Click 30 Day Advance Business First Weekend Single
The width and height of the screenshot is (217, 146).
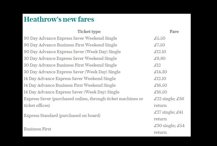70,65
